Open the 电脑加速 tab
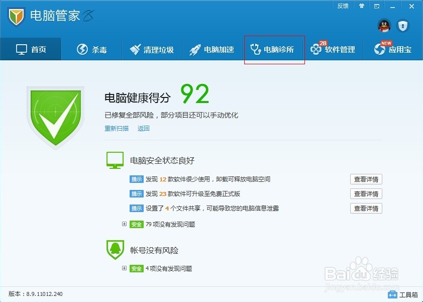The height and width of the screenshot is (302, 423). pos(212,49)
